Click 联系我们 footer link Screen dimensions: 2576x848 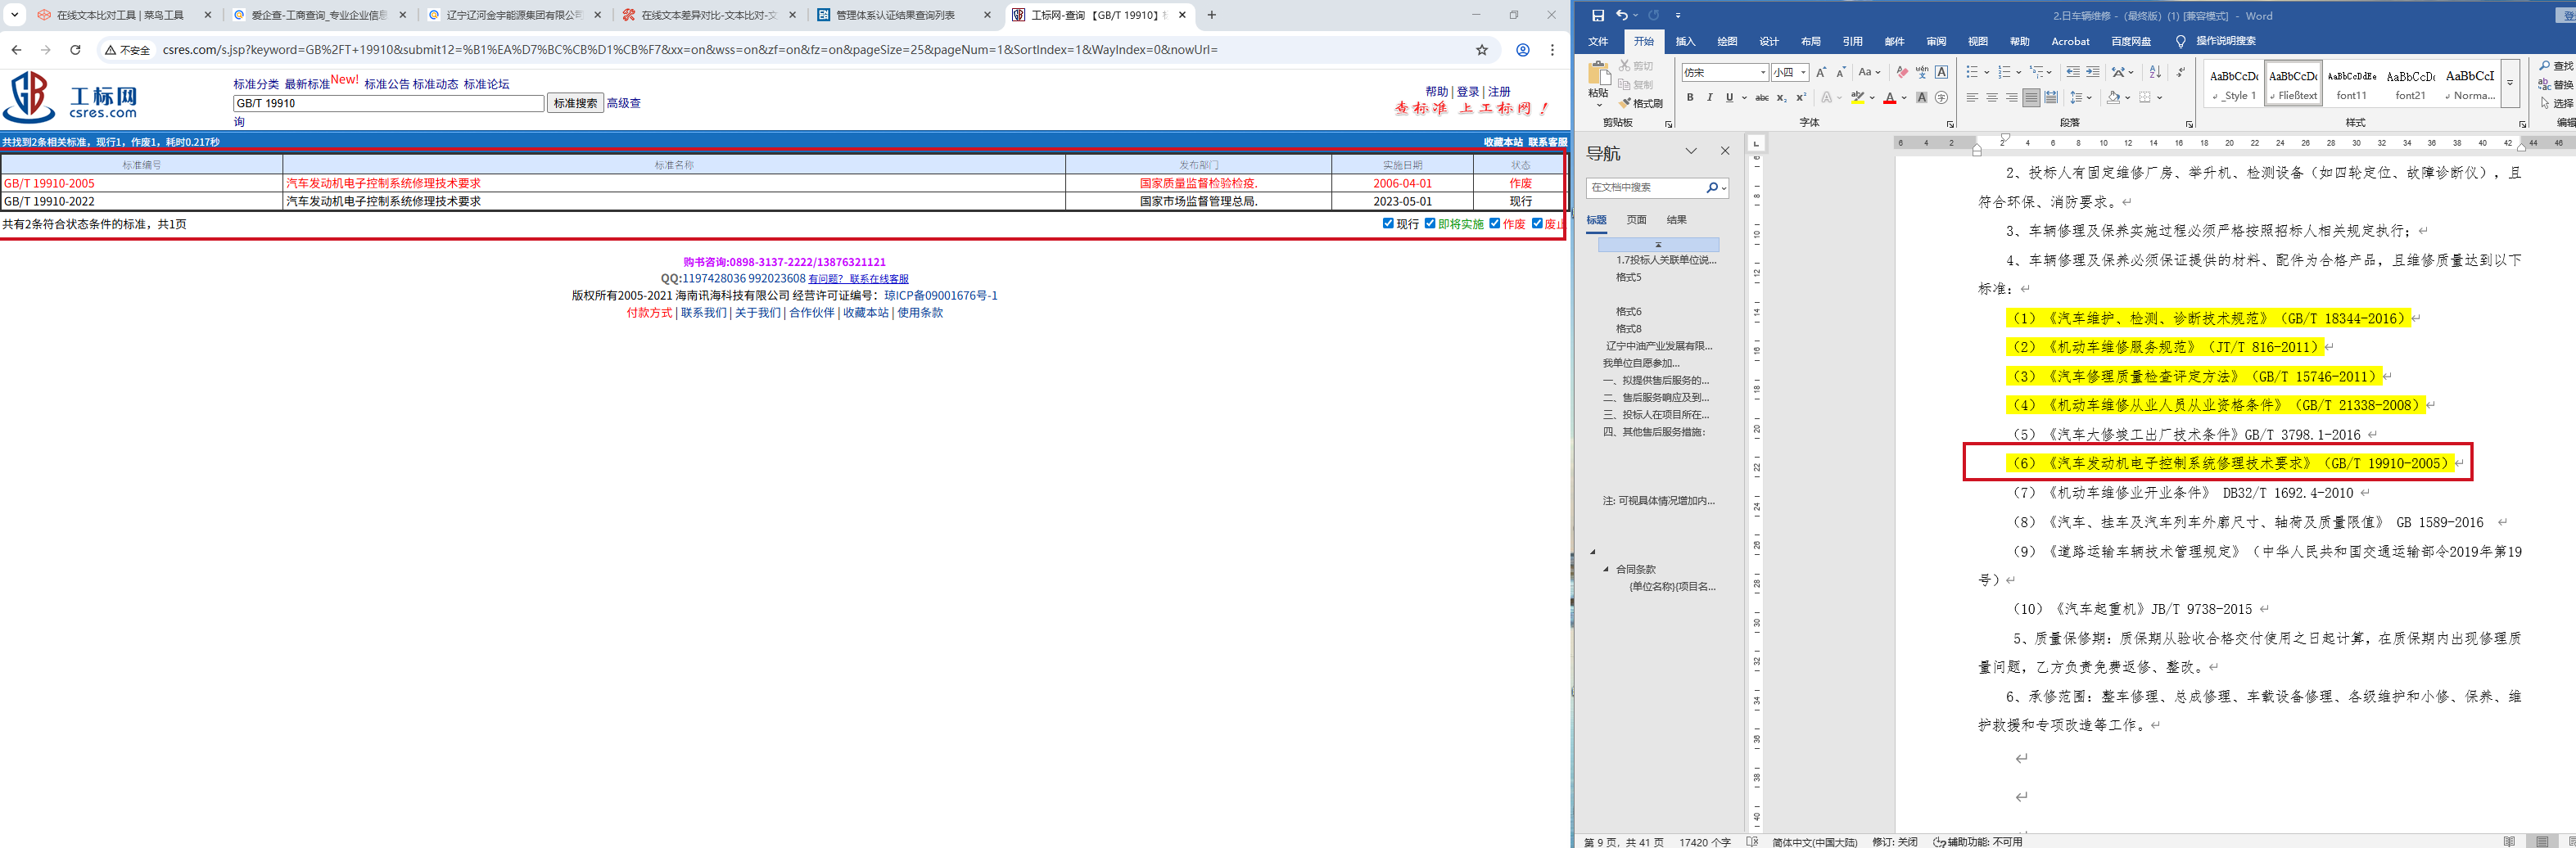click(x=704, y=313)
